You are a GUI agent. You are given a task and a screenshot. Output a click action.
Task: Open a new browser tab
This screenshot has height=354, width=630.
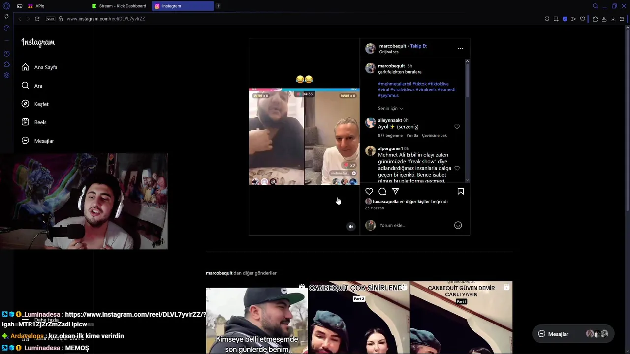coord(218,6)
